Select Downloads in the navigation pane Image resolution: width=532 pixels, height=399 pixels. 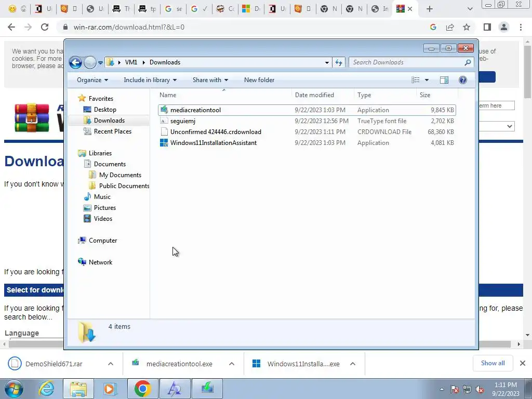pyautogui.click(x=109, y=121)
